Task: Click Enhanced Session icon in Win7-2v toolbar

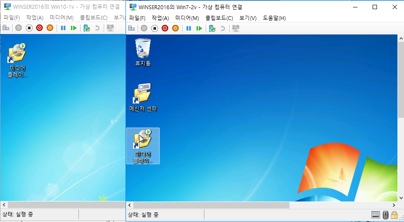Action: point(236,28)
